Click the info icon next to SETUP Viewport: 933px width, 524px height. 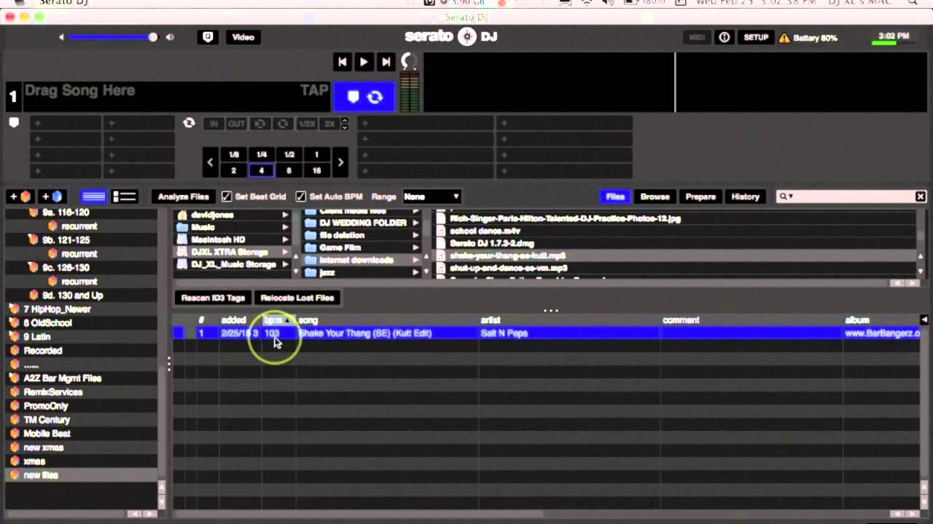click(724, 37)
